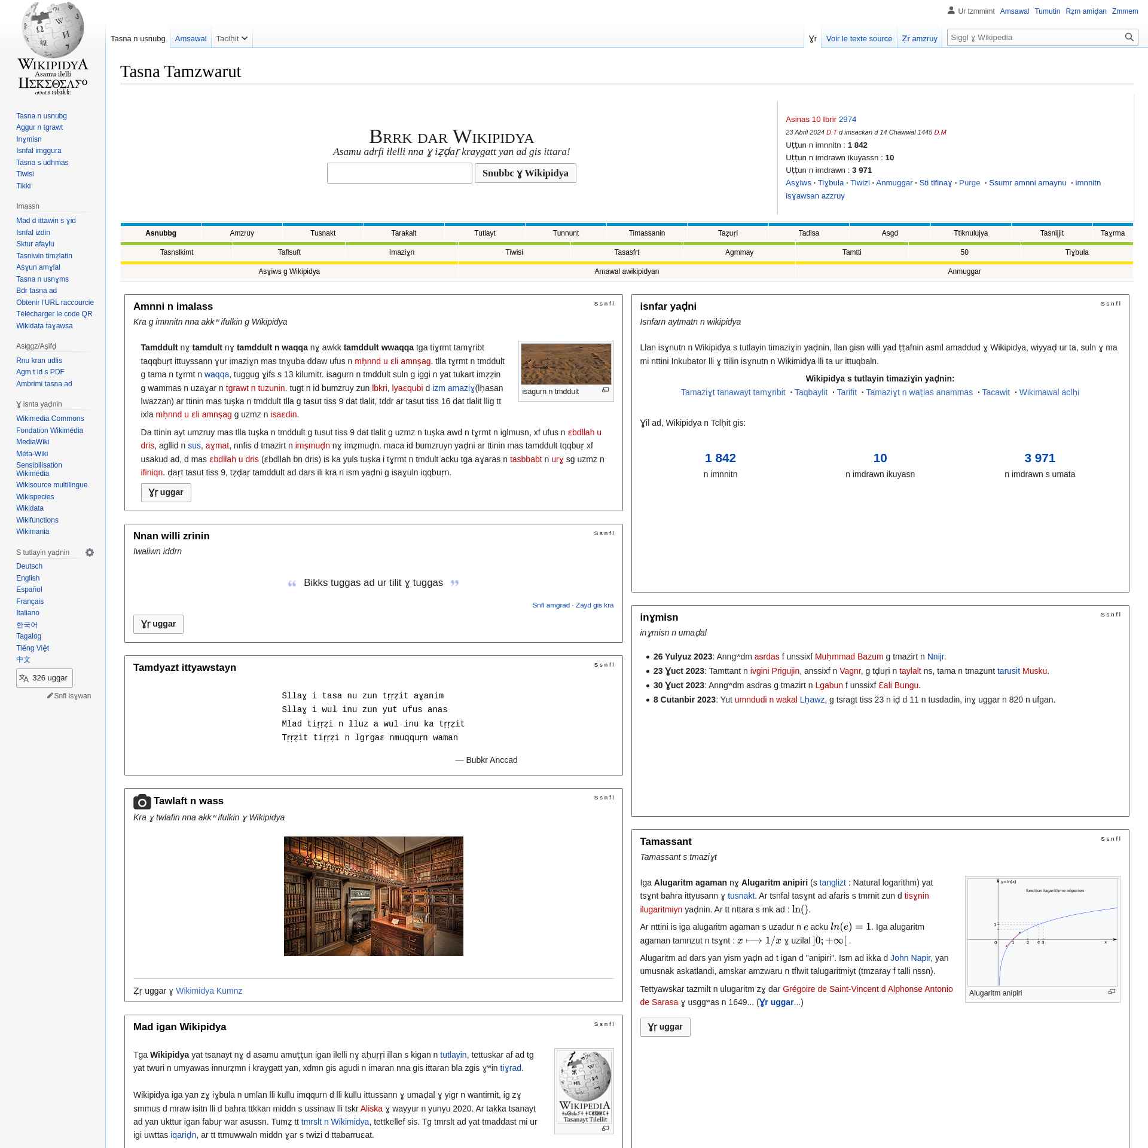1148x1148 pixels.
Task: Switch to Français language version
Action: tap(30, 602)
